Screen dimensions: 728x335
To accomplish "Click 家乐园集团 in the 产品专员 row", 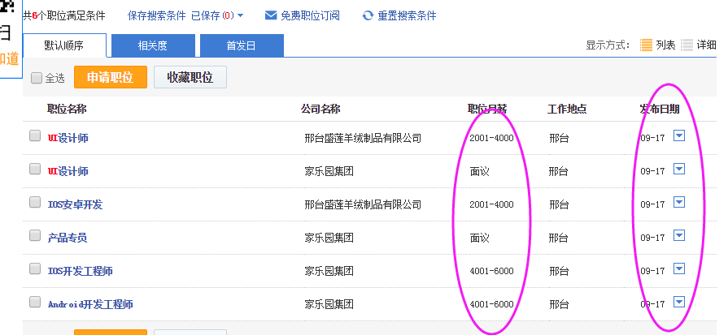I will (x=329, y=238).
